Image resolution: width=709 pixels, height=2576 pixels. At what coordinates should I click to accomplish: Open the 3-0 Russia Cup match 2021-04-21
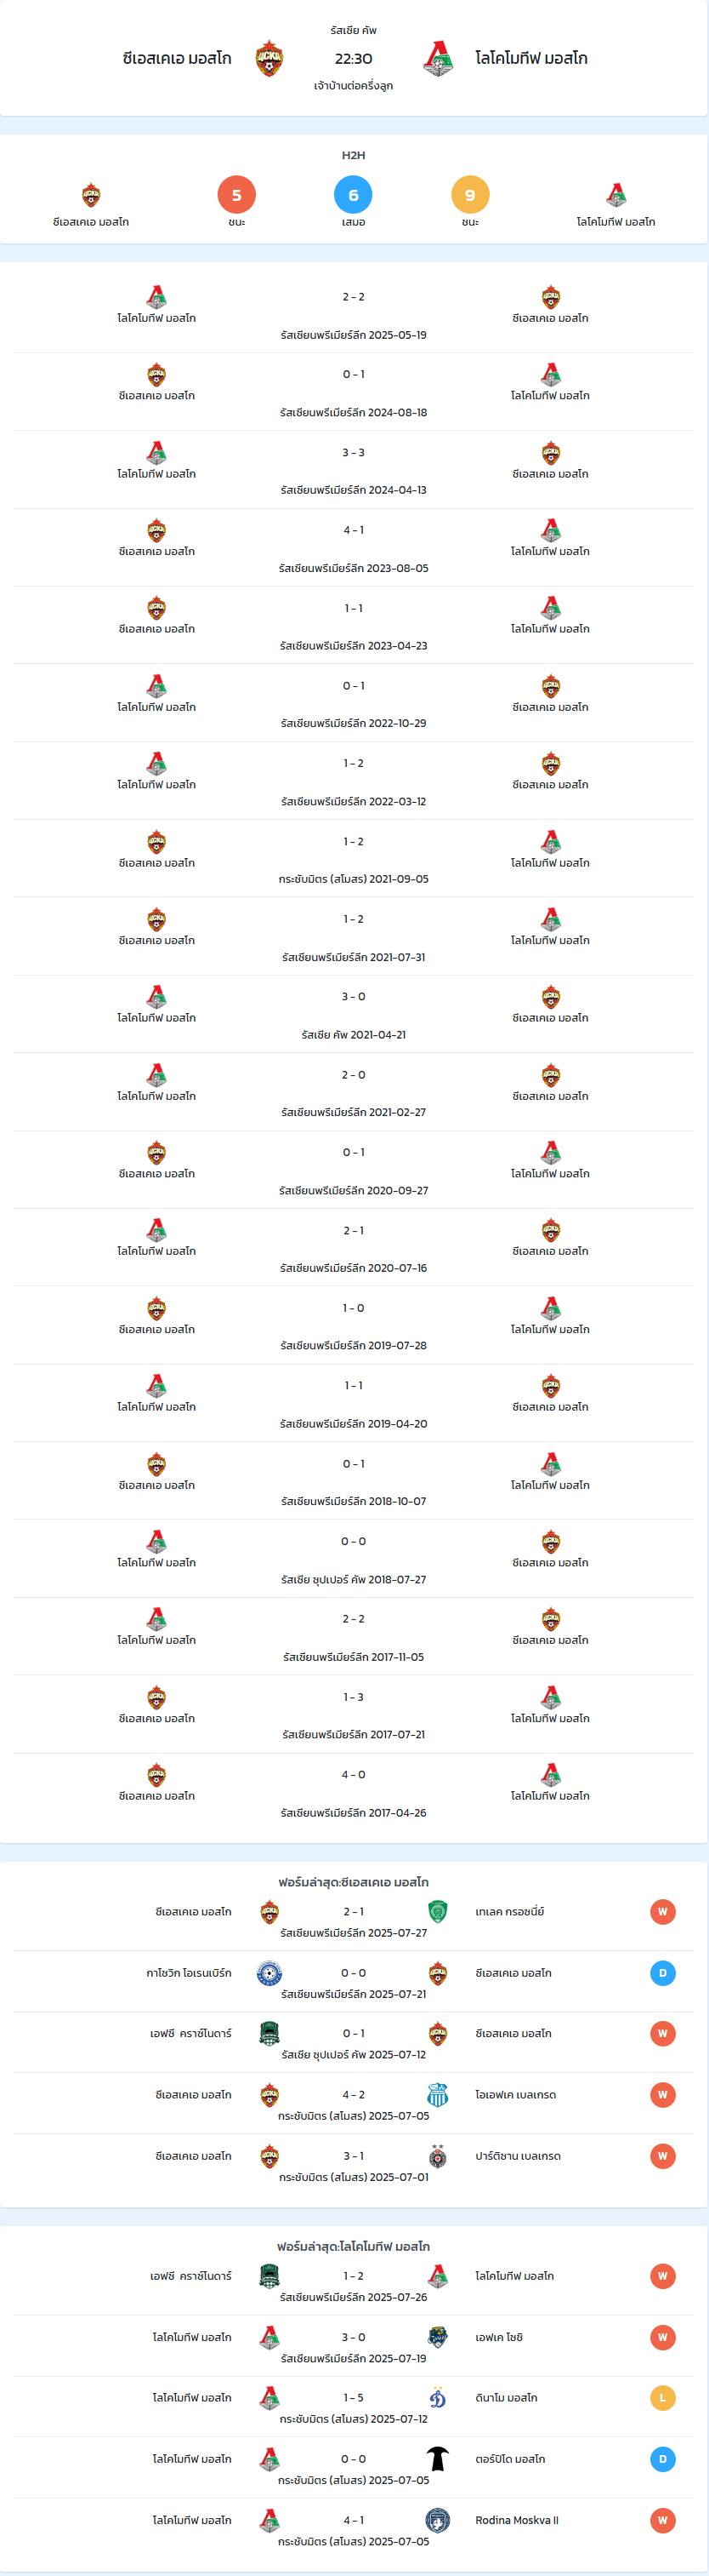point(354,1014)
